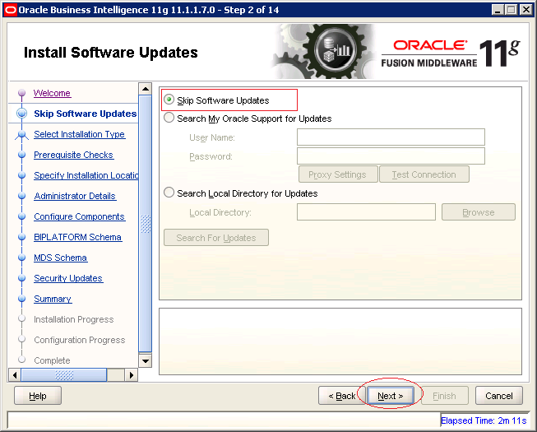Click the User Name input field

[391, 137]
